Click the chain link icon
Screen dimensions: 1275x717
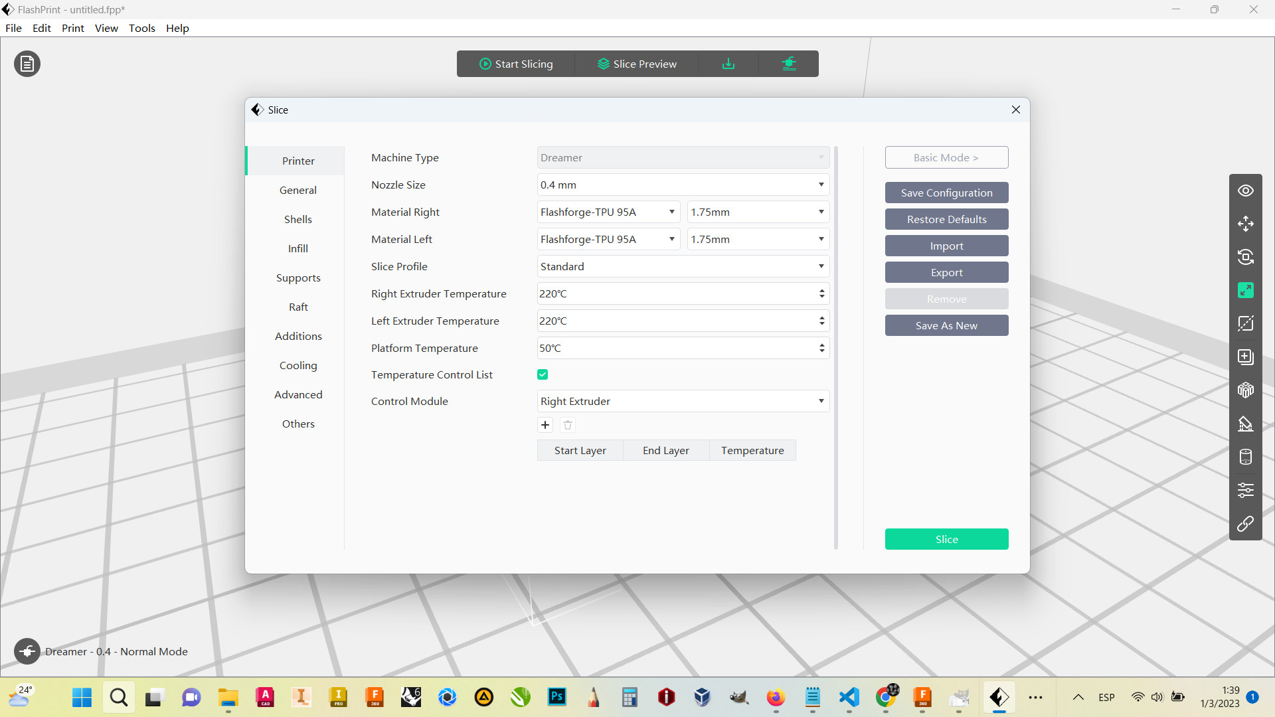1246,524
